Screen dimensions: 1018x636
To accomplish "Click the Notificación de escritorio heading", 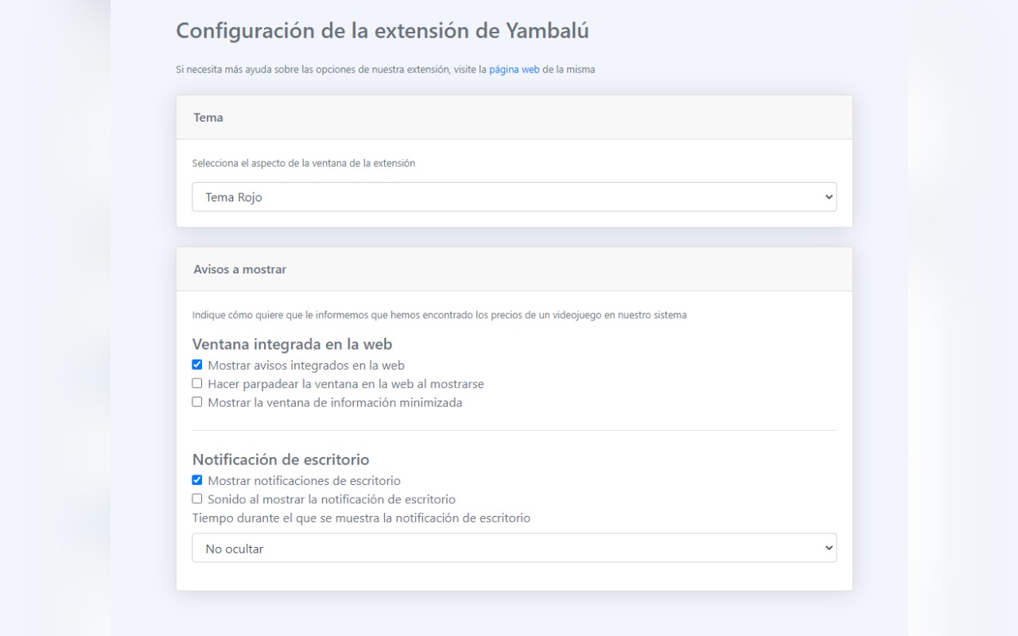I will click(x=281, y=460).
